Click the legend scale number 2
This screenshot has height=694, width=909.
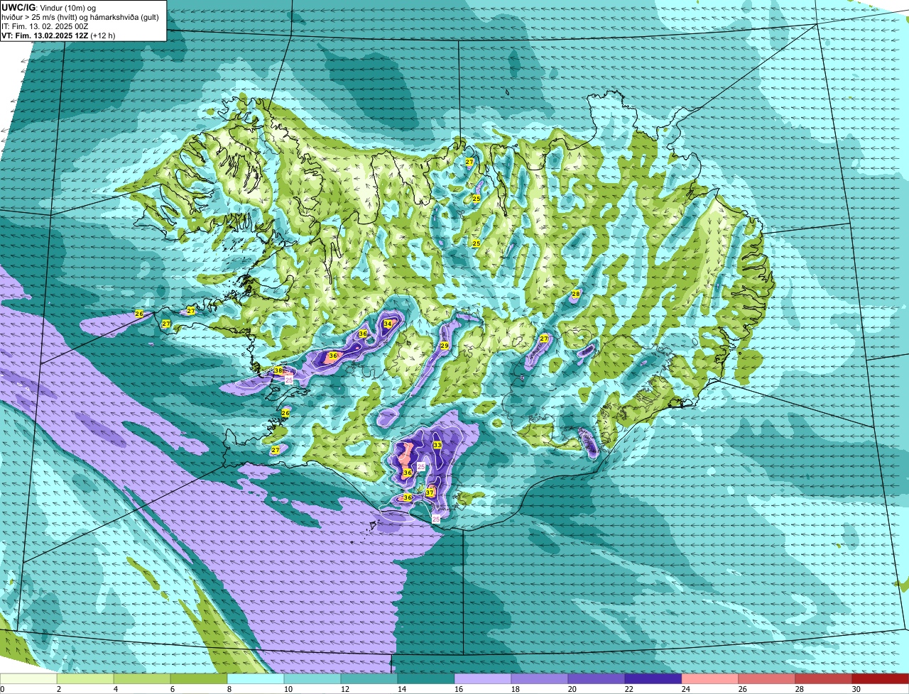point(58,689)
